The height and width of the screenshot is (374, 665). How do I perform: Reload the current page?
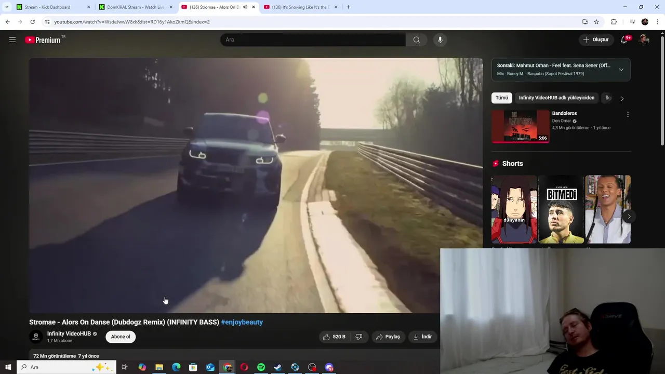point(32,22)
